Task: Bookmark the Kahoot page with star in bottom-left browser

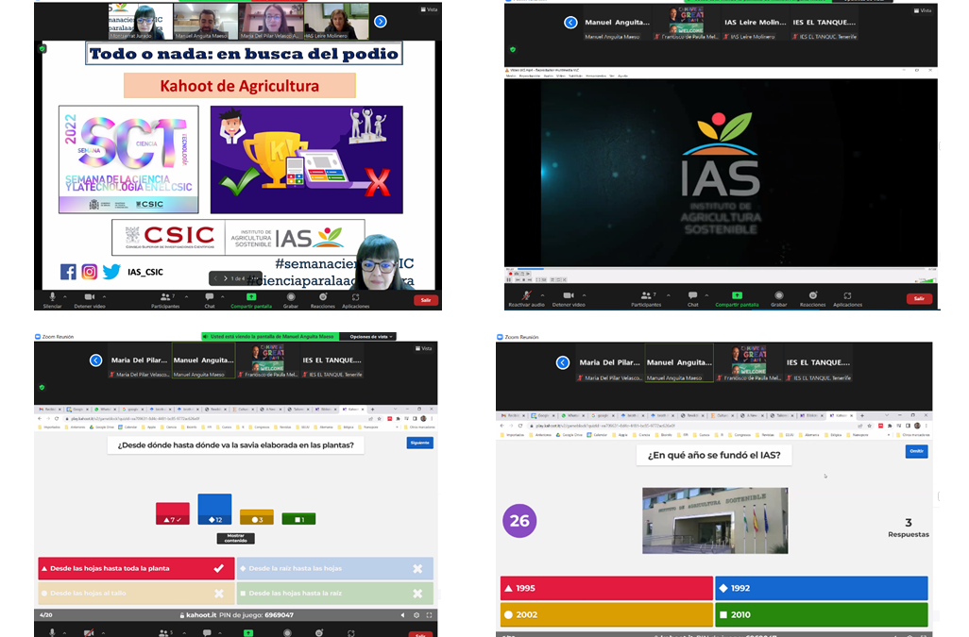Action: 380,418
